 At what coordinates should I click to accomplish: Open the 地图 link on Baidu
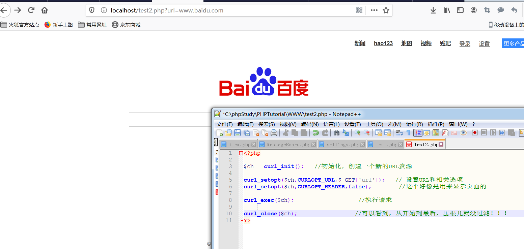pyautogui.click(x=407, y=43)
